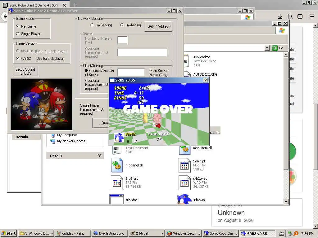Click the browser back arrow

tap(5, 17)
